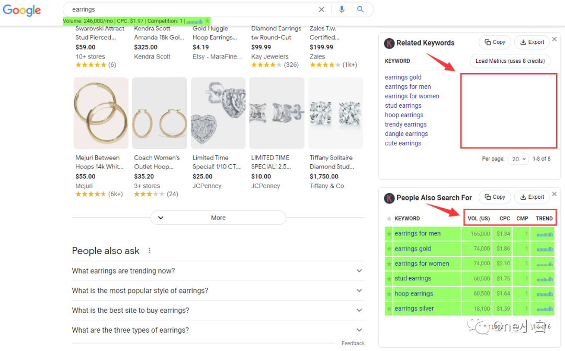
Task: View trend chart for 'earrings for women' row
Action: [545, 264]
